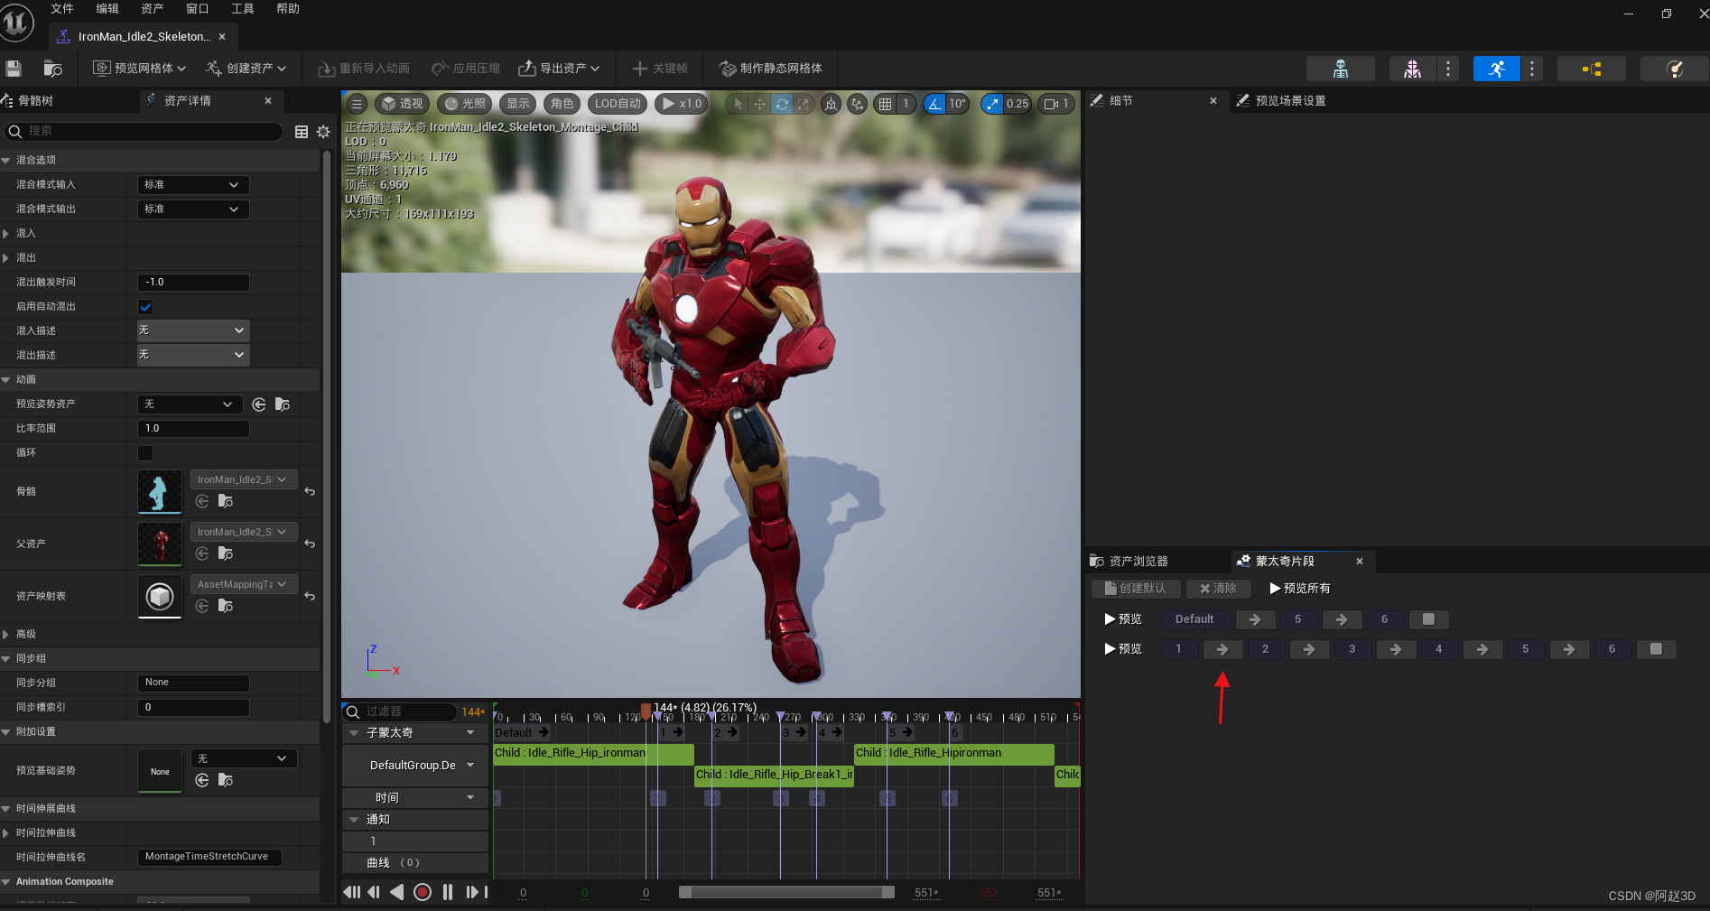Switch to Skeletal Mesh editor mode
Screen dimensions: 1710x911
click(1413, 69)
